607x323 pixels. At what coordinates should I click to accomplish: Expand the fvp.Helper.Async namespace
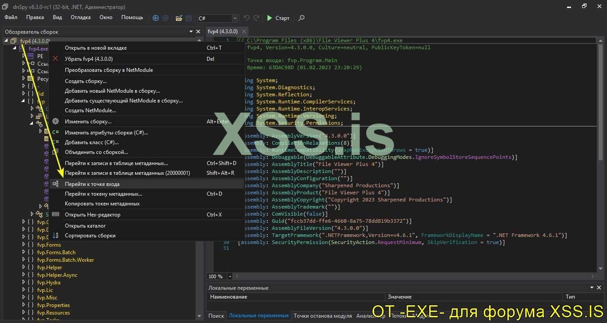point(24,275)
